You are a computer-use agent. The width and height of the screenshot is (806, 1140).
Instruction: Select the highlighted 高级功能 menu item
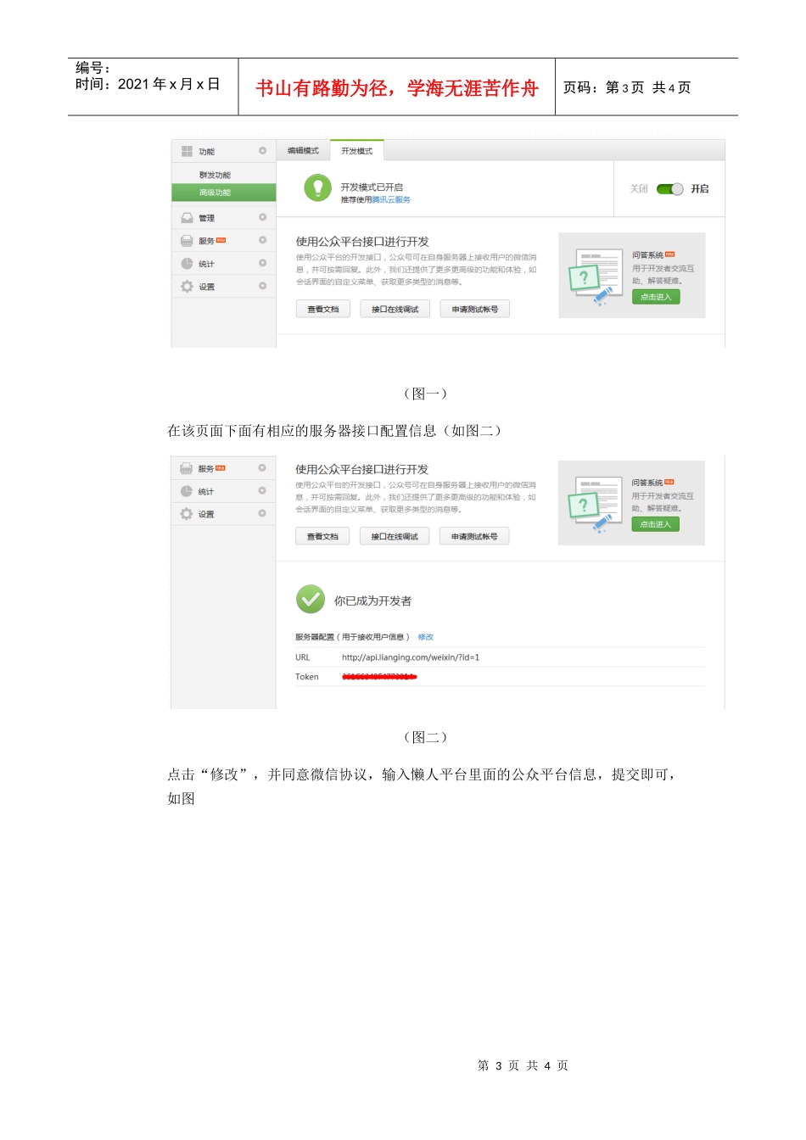[x=224, y=193]
